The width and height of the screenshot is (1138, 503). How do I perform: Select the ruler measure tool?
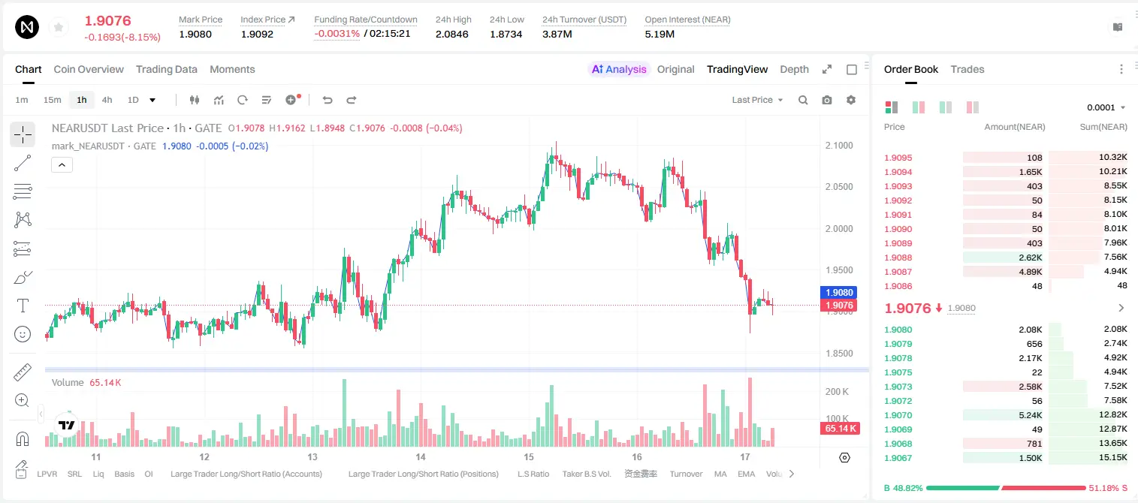click(x=23, y=372)
